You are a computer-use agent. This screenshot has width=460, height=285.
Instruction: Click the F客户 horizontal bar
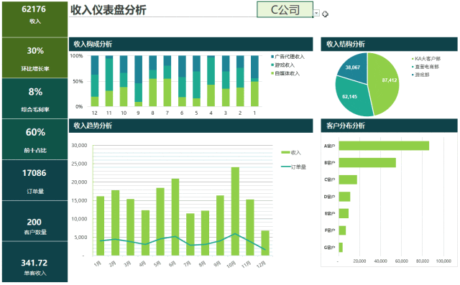coord(342,230)
